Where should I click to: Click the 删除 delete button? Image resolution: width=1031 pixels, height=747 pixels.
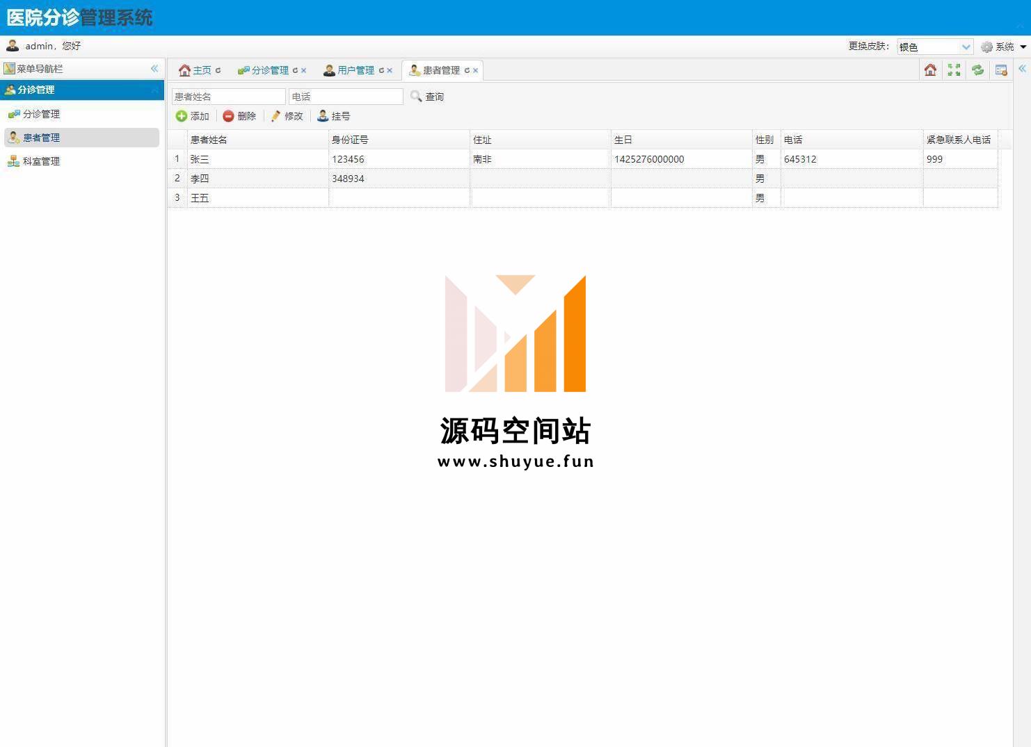click(239, 116)
